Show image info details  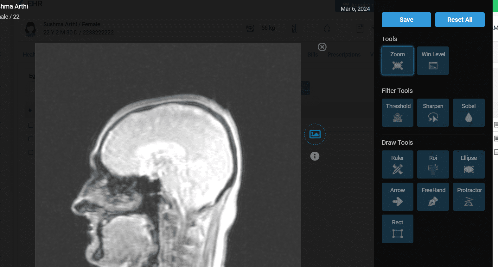(x=315, y=156)
